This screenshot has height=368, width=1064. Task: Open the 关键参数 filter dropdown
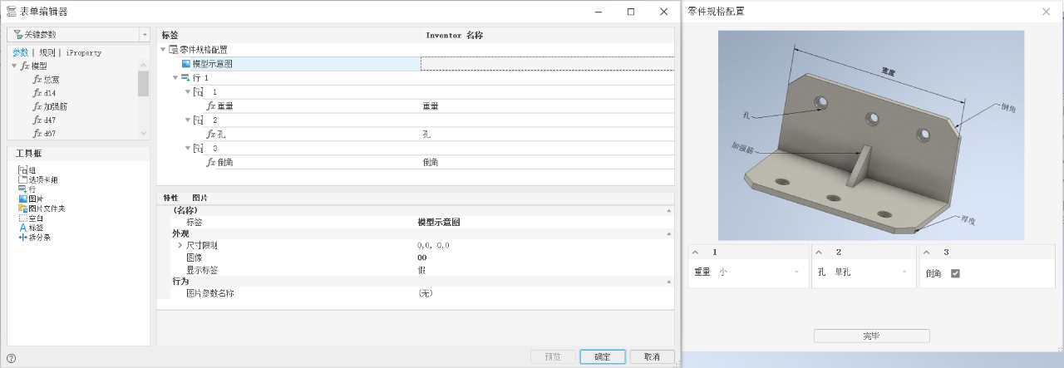145,35
